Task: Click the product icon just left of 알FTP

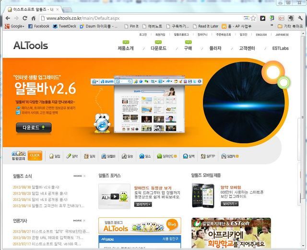Action: 189,156
